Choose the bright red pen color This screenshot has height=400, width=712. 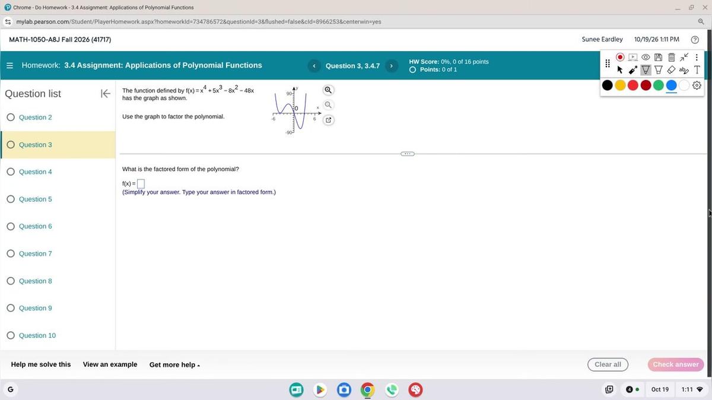pos(633,85)
